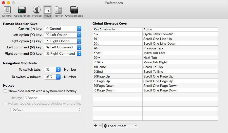Sort by Key Combination column header
Image resolution: width=228 pixels, height=133 pixels.
(x=118, y=29)
